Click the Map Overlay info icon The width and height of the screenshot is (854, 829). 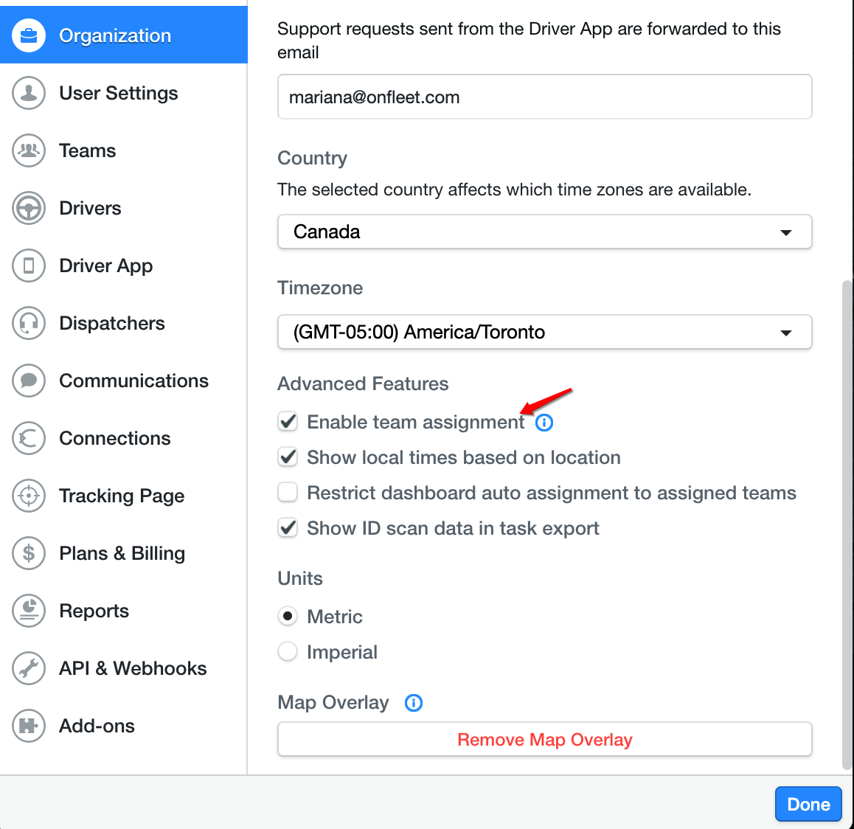(414, 703)
